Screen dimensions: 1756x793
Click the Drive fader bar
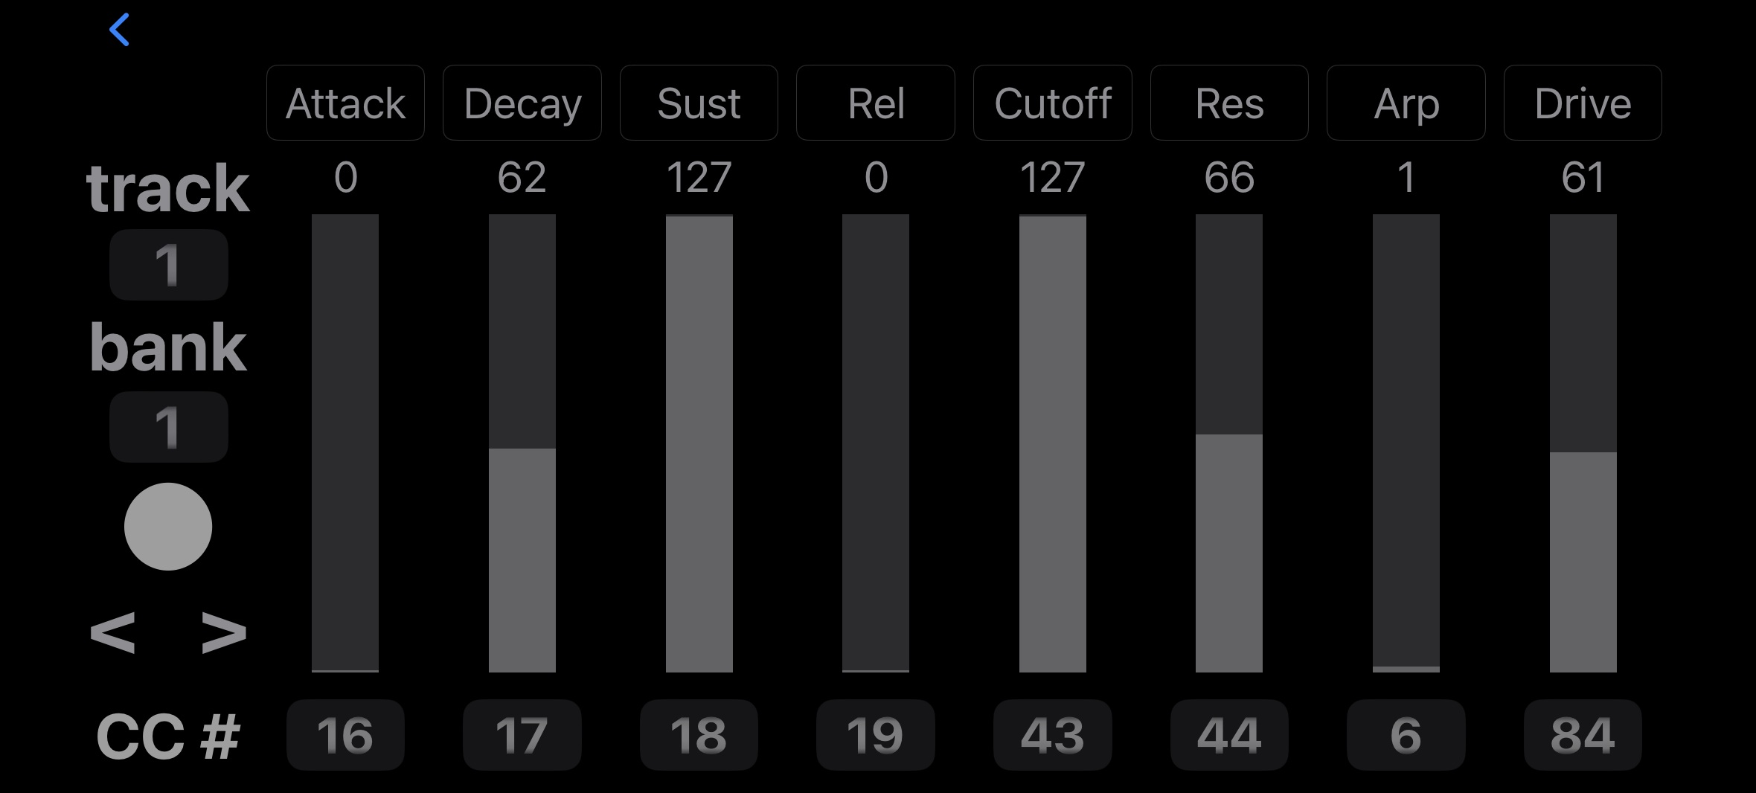(x=1583, y=443)
